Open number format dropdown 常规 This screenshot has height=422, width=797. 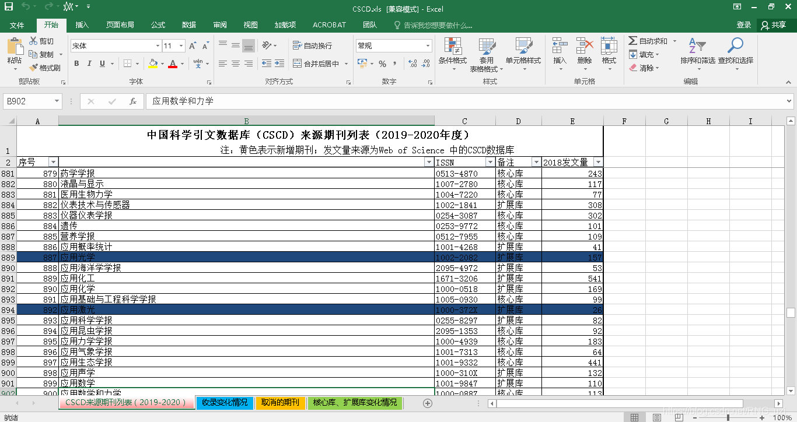[428, 45]
